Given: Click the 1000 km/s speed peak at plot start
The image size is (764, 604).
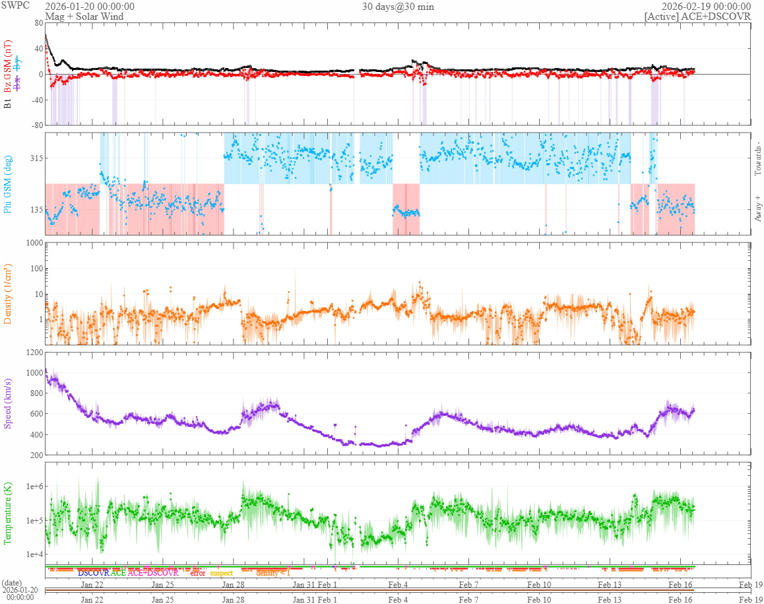Looking at the screenshot, I should (x=47, y=372).
